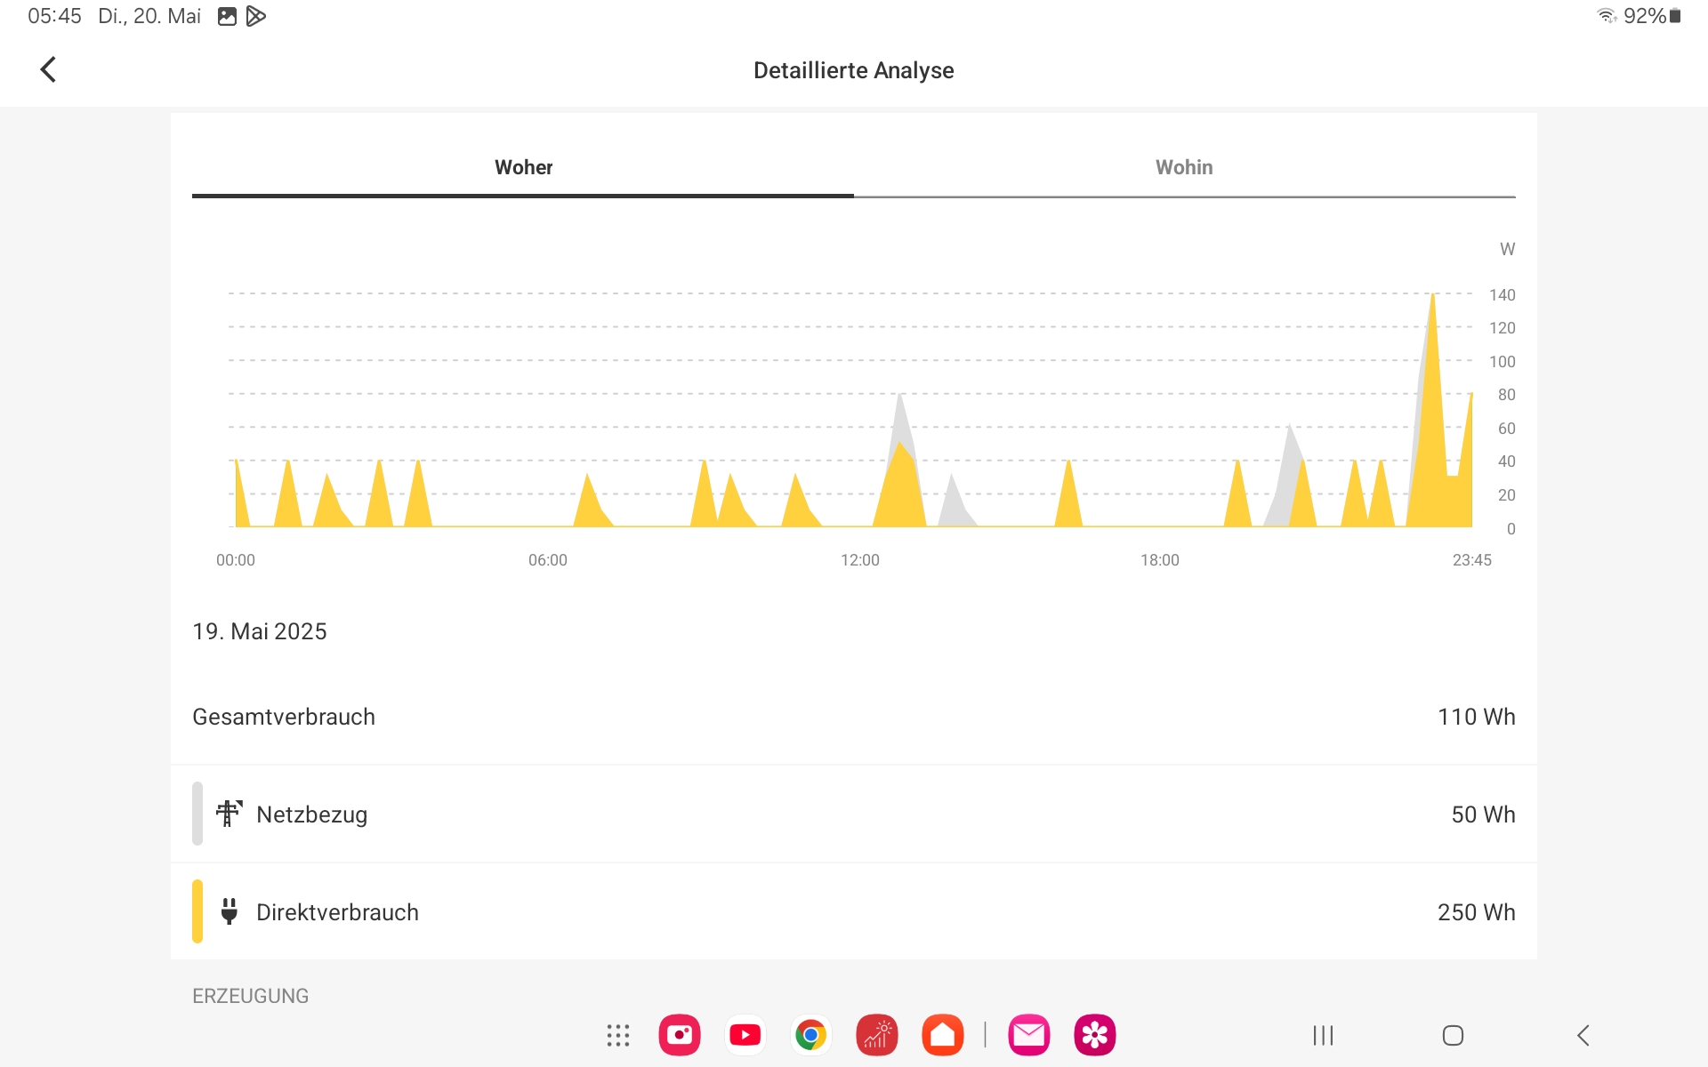Switch to the Wohin tab

click(1183, 167)
